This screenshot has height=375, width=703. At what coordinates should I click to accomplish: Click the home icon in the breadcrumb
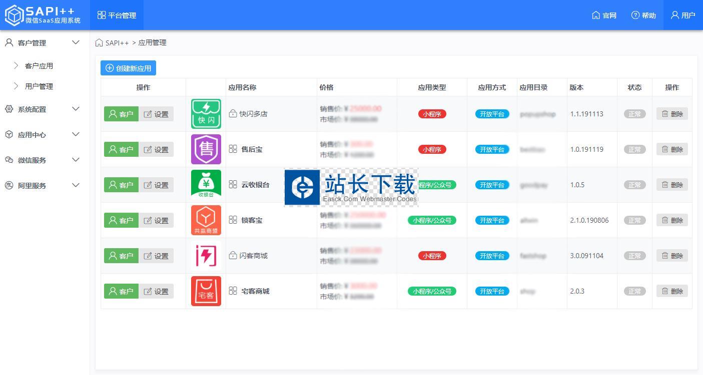tap(99, 42)
